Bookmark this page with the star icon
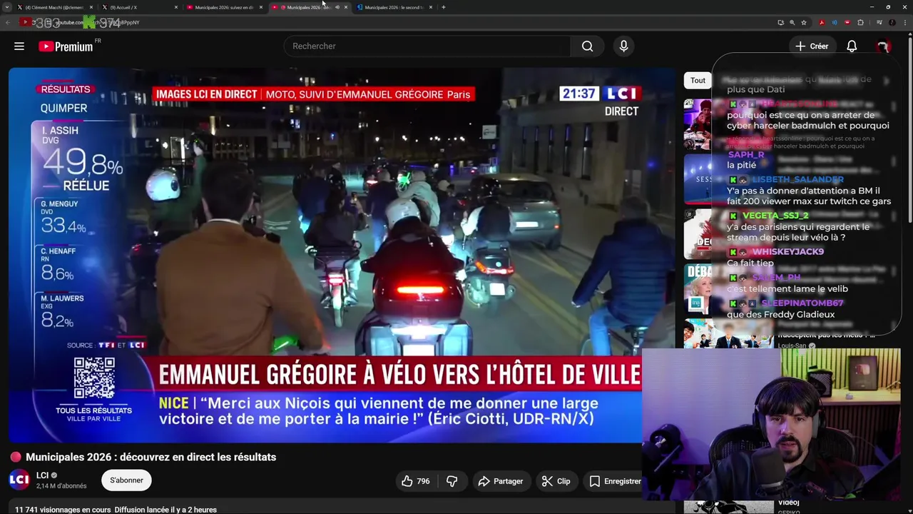This screenshot has width=913, height=514. point(804,23)
